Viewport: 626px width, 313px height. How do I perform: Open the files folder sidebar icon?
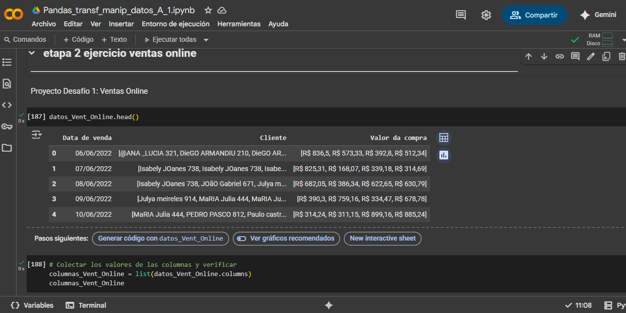pos(7,148)
